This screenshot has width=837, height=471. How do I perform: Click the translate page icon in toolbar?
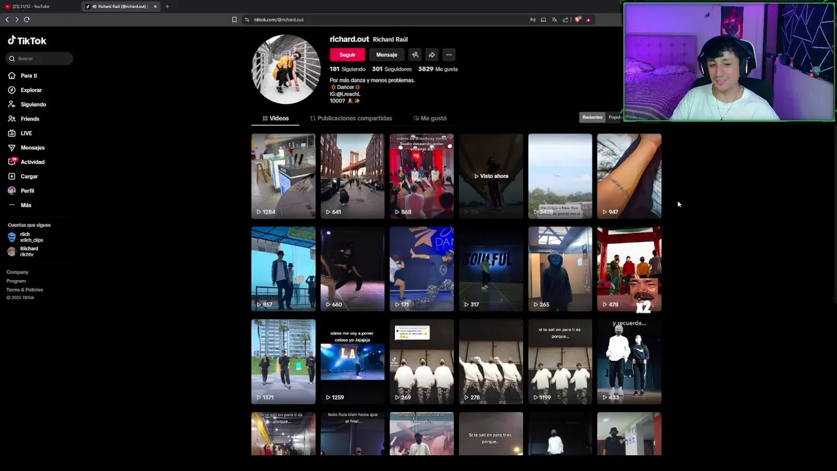tap(555, 20)
